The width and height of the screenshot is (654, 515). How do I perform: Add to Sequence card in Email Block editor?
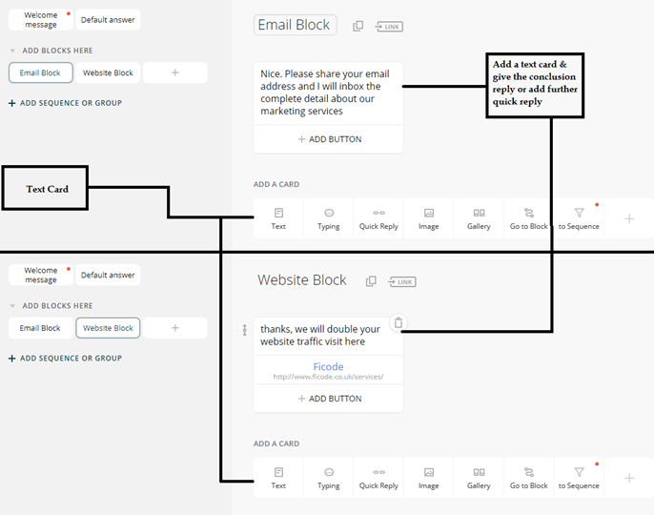click(579, 218)
